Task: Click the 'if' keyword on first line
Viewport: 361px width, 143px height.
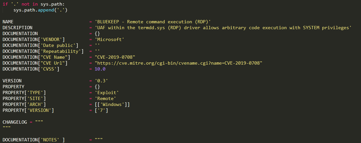Action: pyautogui.click(x=5, y=4)
